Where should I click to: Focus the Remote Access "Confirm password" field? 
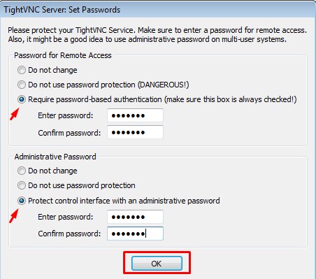(135, 132)
